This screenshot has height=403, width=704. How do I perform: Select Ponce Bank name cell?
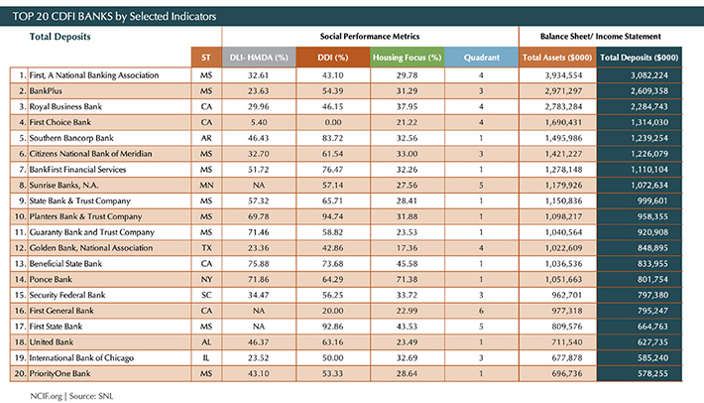click(51, 279)
